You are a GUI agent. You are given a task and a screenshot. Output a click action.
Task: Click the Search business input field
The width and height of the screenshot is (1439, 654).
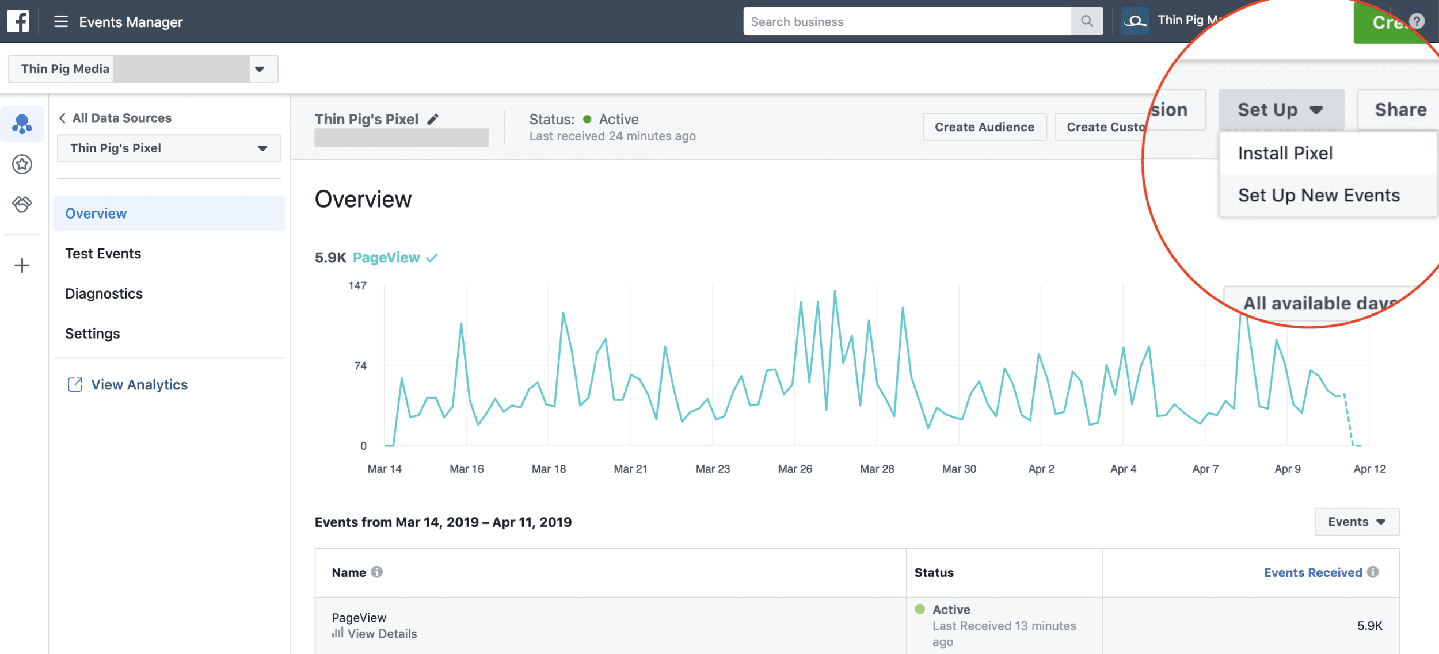907,21
